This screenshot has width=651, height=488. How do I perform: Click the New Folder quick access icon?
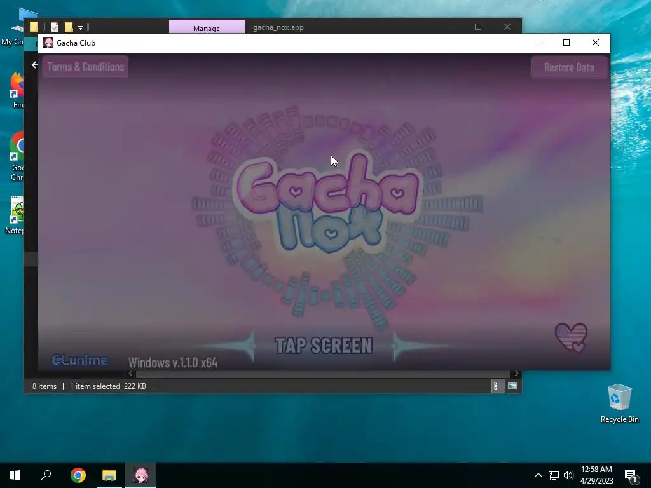point(69,27)
